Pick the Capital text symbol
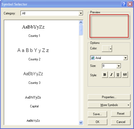Screen dimensions: 134x129 point(33,101)
